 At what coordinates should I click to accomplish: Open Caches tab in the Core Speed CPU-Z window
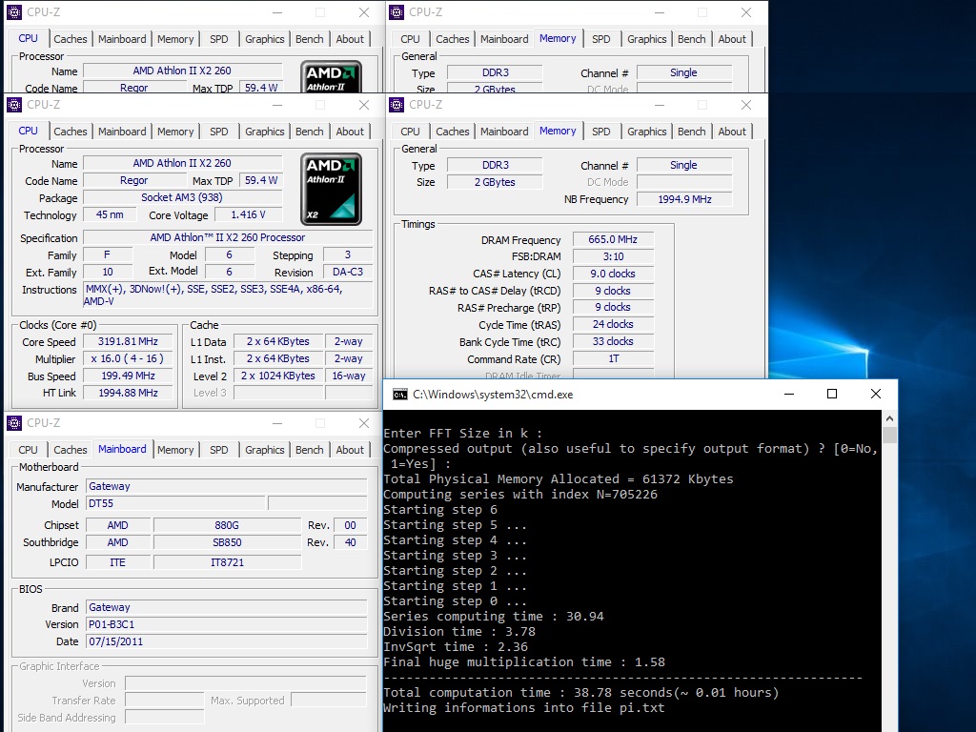71,132
